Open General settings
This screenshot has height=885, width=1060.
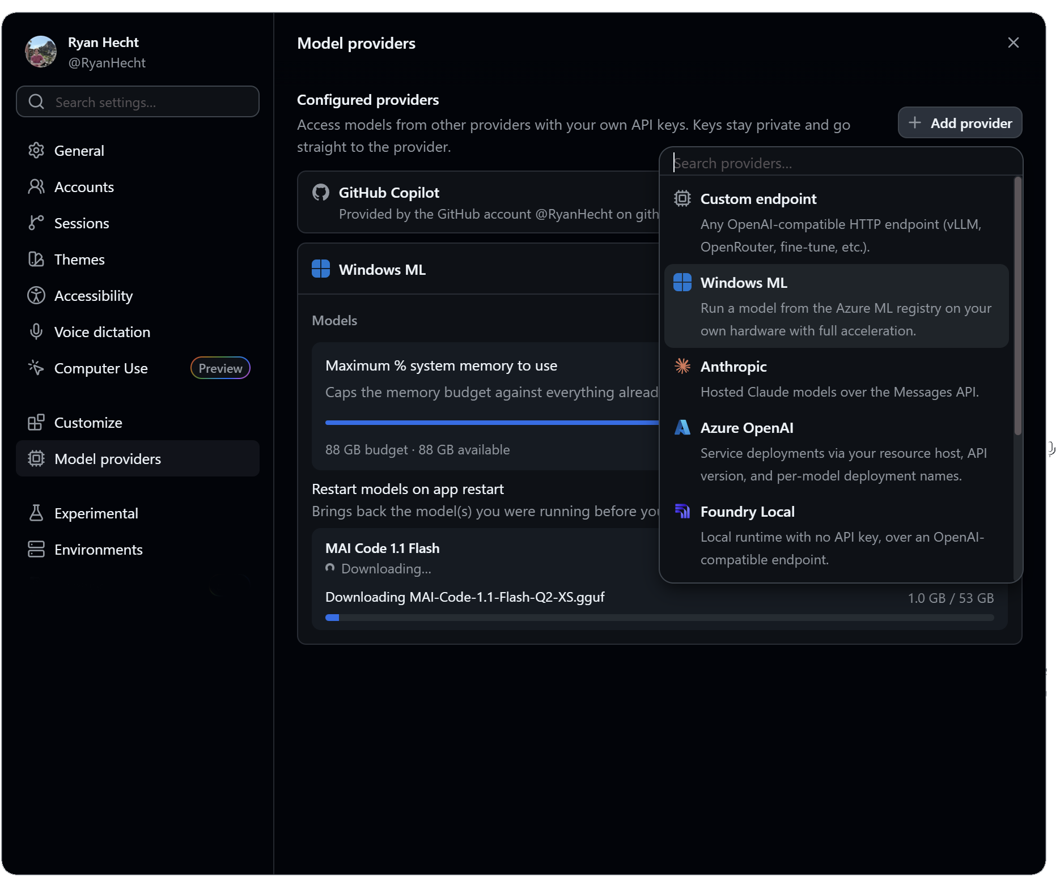138,151
